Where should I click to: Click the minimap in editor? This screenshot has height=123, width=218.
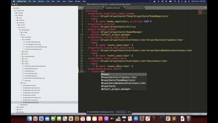pyautogui.click(x=202, y=12)
